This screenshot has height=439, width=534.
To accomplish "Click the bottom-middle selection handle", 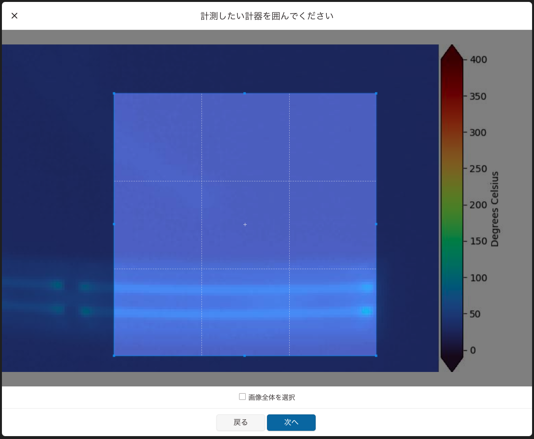I will click(245, 357).
